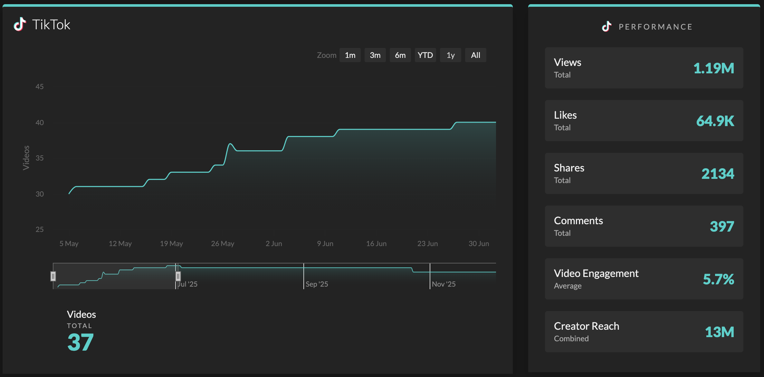
Task: Click the Views Total card
Action: (644, 68)
